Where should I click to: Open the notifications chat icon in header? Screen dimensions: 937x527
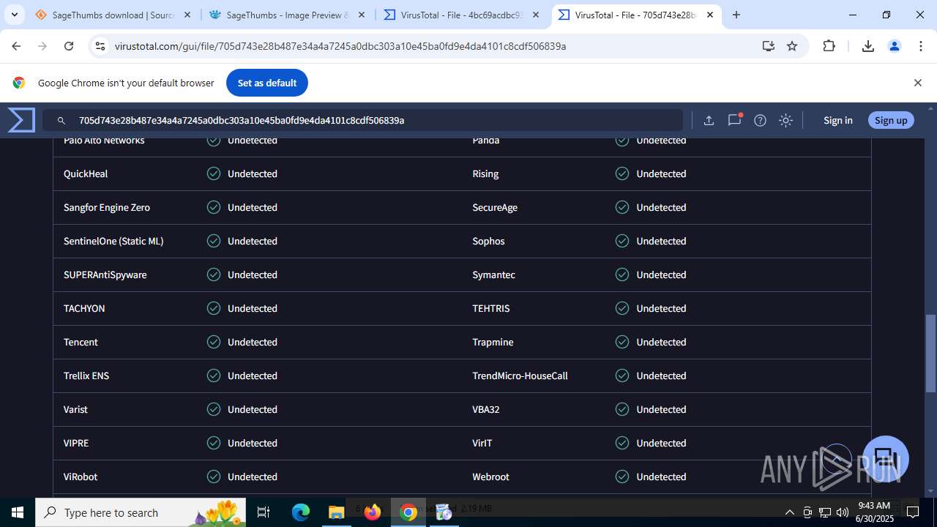point(734,120)
